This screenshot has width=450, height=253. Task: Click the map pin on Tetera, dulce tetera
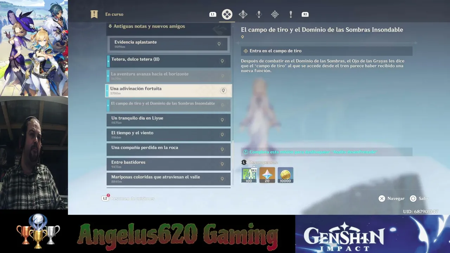222,61
